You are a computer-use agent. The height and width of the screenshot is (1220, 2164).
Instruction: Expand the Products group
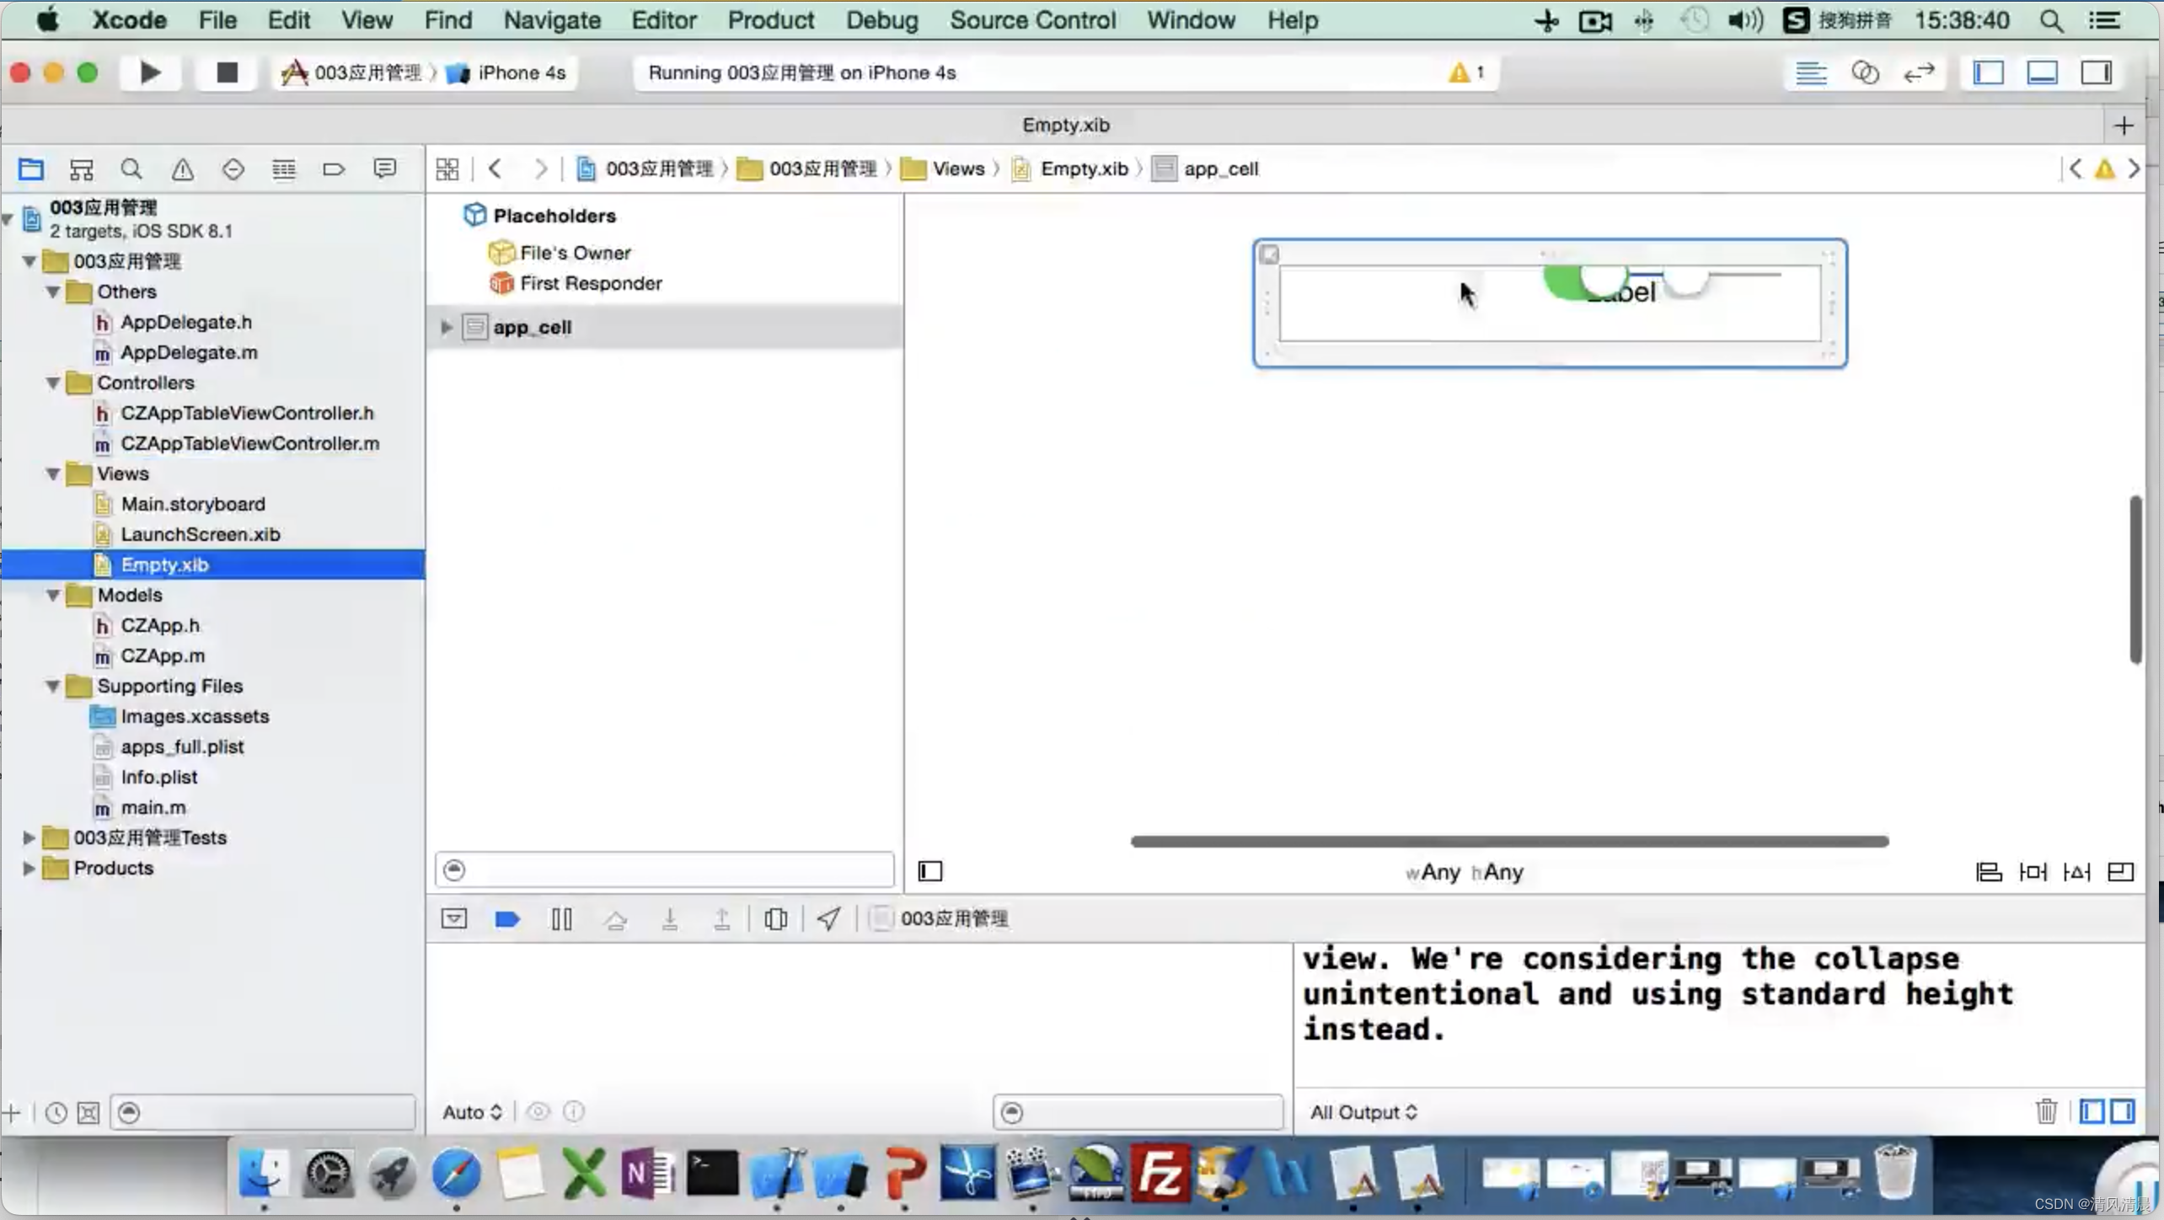coord(29,868)
